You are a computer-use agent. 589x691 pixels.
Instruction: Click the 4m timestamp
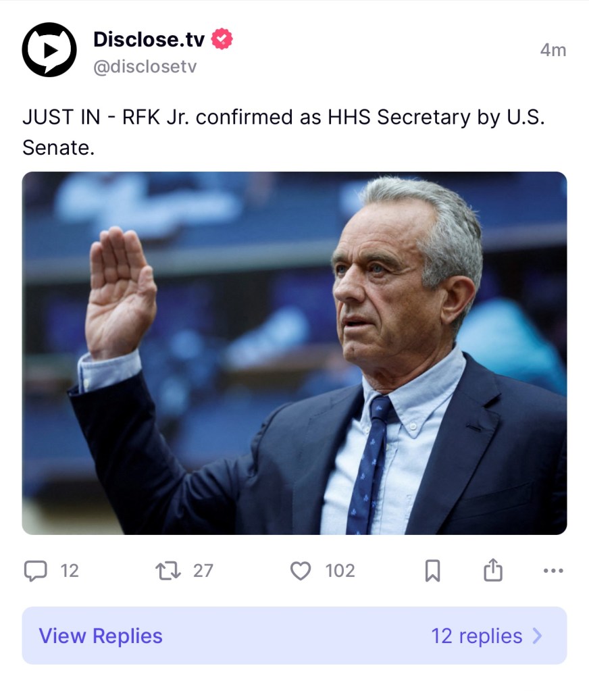click(x=553, y=50)
